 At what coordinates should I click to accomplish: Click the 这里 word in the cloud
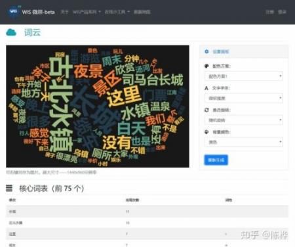pos(124,97)
